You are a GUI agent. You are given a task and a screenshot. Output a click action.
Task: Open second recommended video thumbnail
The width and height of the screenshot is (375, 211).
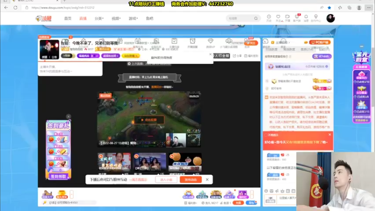150,162
